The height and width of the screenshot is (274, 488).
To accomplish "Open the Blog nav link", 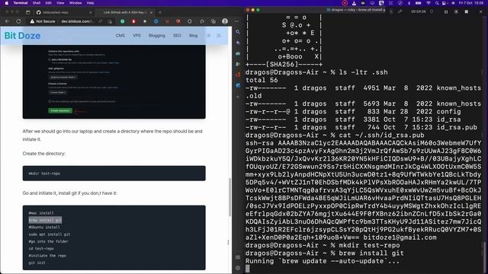I will coord(193,36).
